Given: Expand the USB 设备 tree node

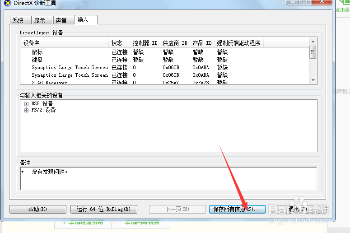Looking at the screenshot, I should pos(26,104).
